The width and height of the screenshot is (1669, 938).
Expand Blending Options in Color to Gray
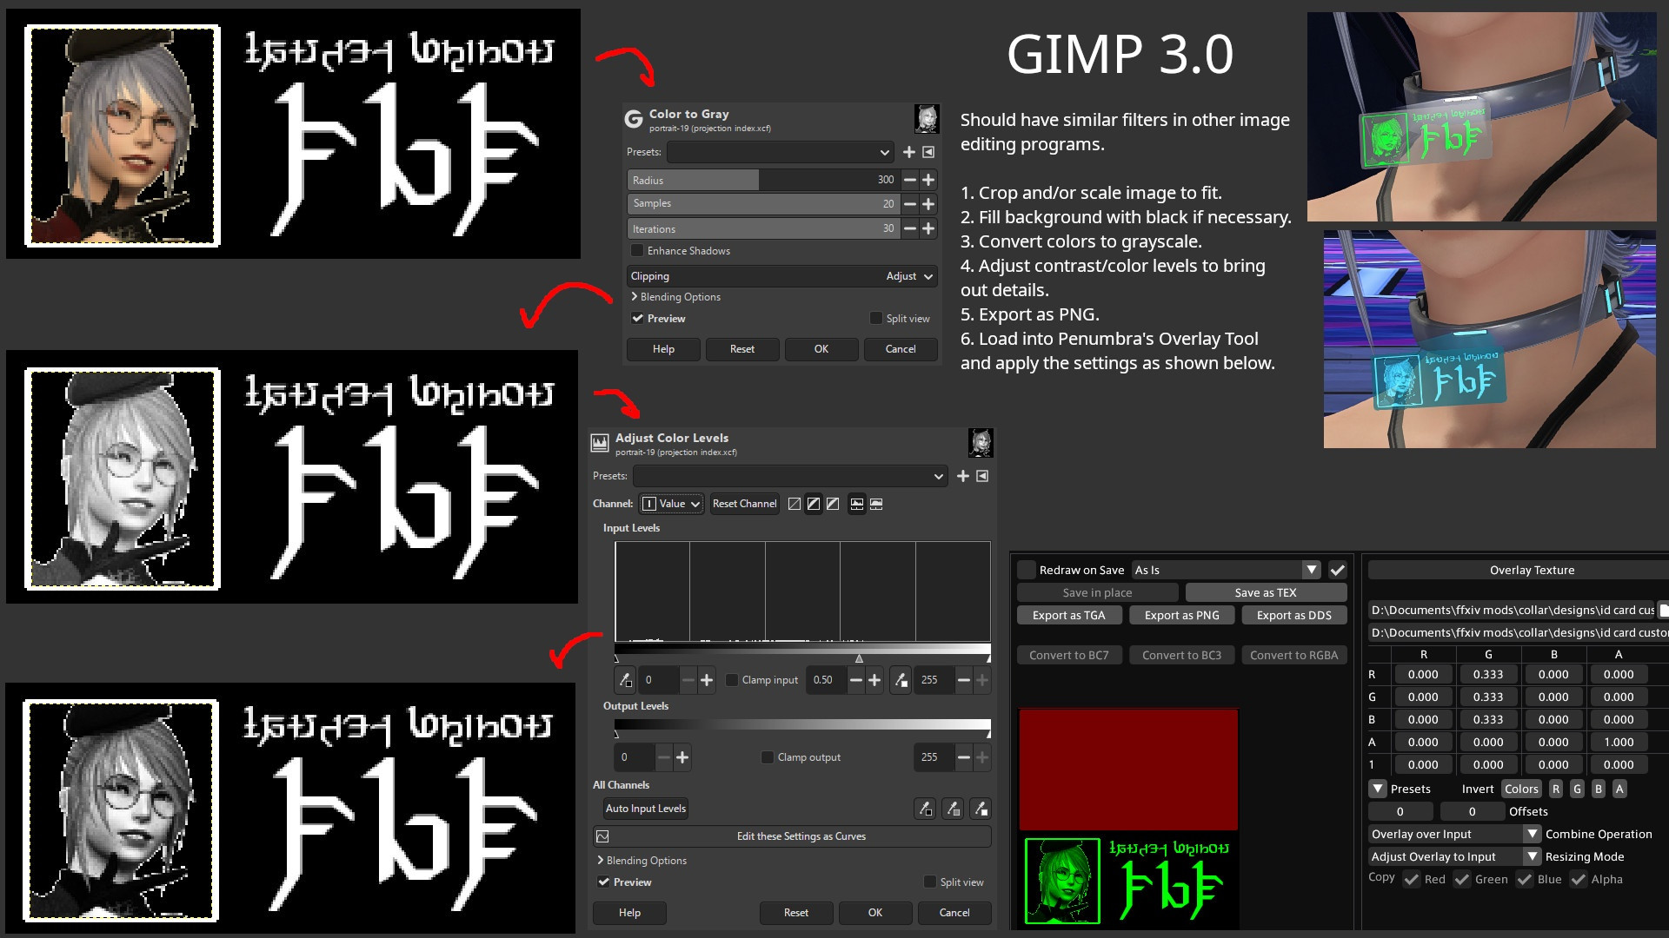676,297
